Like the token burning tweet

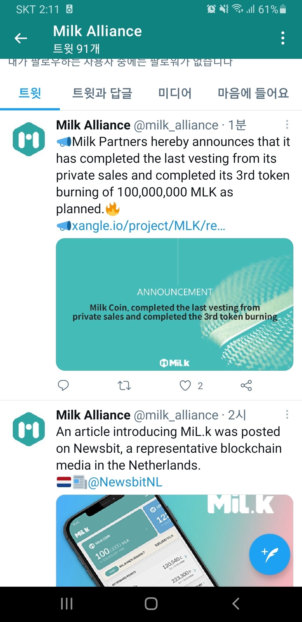tap(185, 386)
